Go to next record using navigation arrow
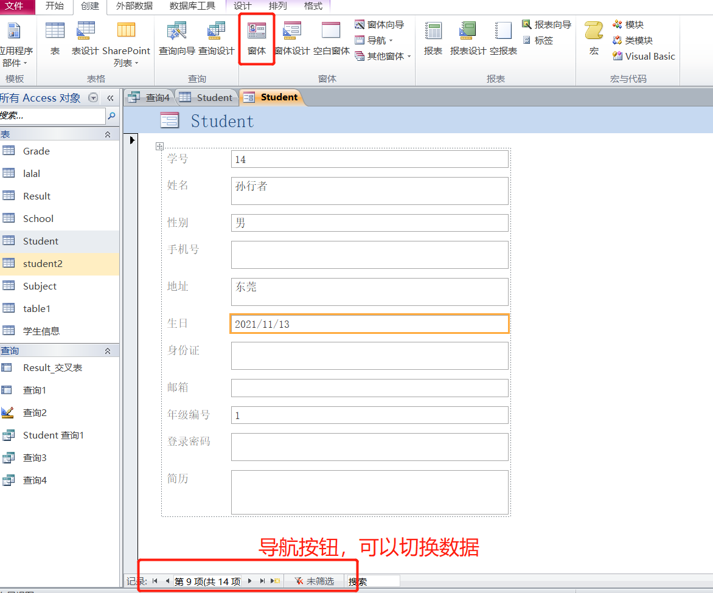The height and width of the screenshot is (593, 713). pyautogui.click(x=249, y=581)
